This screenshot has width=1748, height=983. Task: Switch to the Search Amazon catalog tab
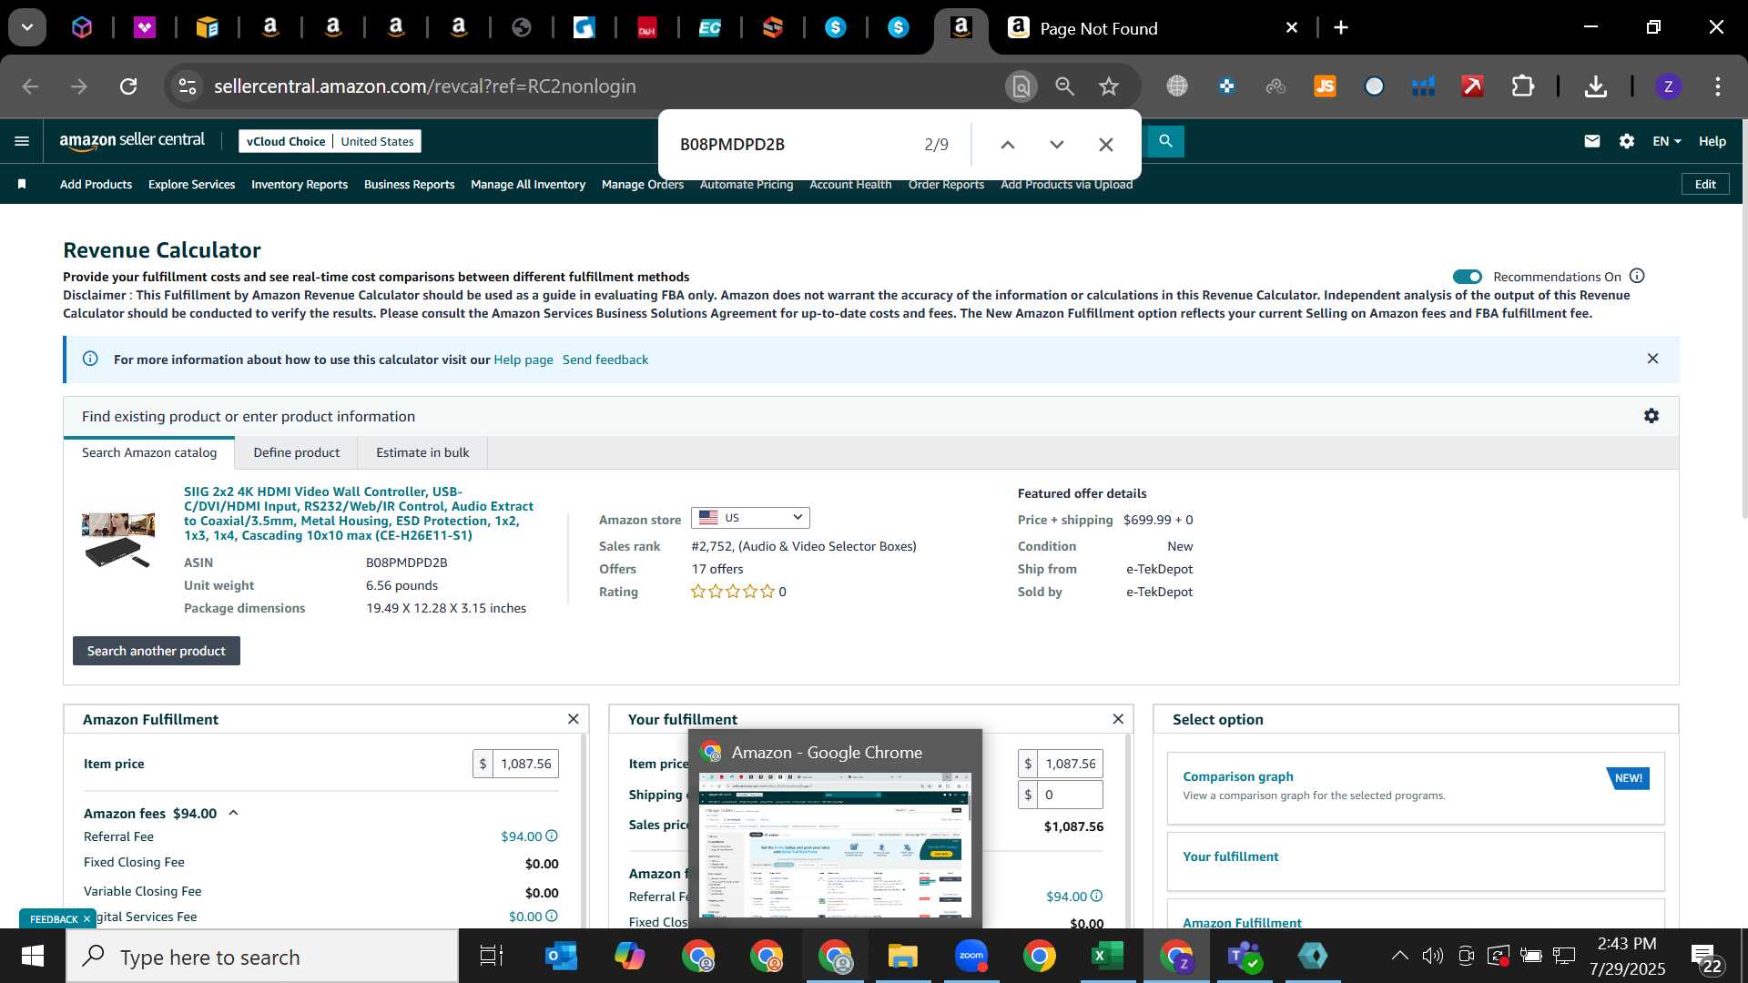149,452
